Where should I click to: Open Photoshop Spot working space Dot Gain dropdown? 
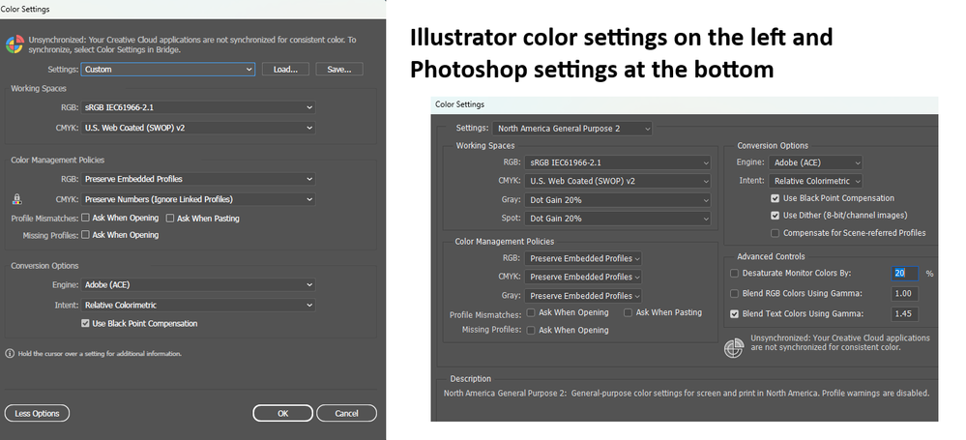[617, 219]
